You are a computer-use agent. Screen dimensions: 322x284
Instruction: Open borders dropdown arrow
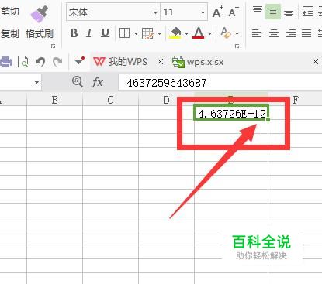coord(136,33)
